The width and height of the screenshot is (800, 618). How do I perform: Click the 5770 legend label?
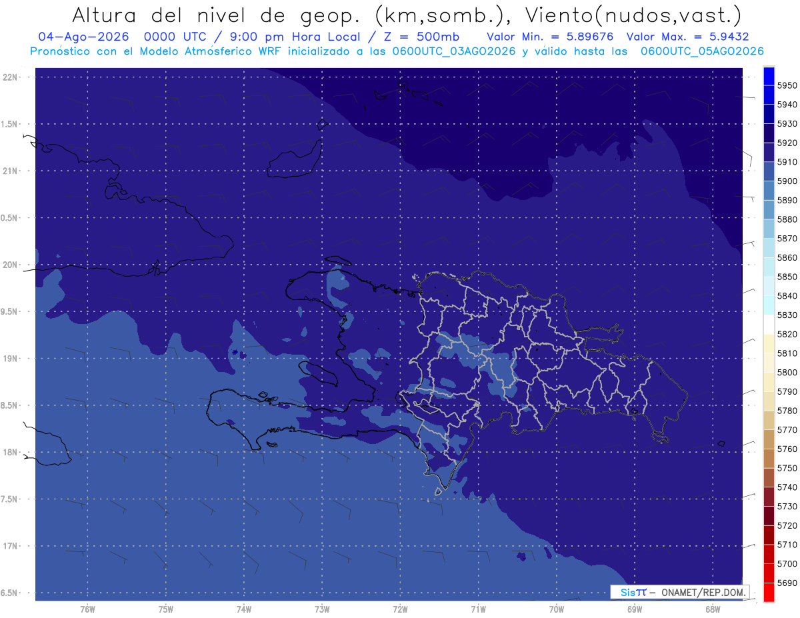(x=787, y=430)
